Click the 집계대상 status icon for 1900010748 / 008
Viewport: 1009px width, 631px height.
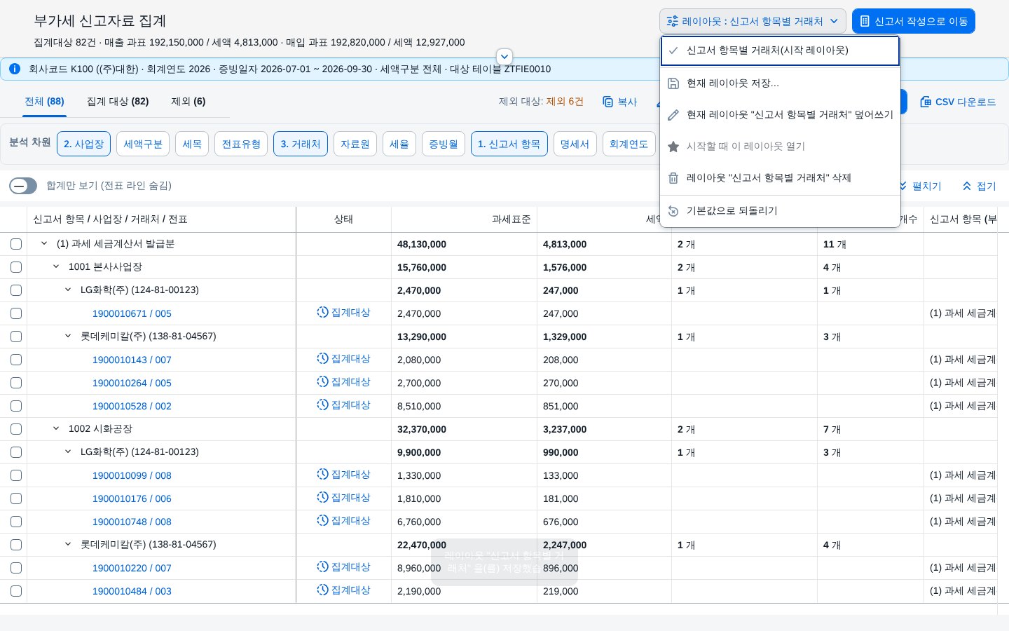click(322, 520)
